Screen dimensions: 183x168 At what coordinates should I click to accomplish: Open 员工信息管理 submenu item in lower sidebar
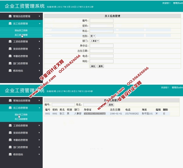click(x=21, y=119)
